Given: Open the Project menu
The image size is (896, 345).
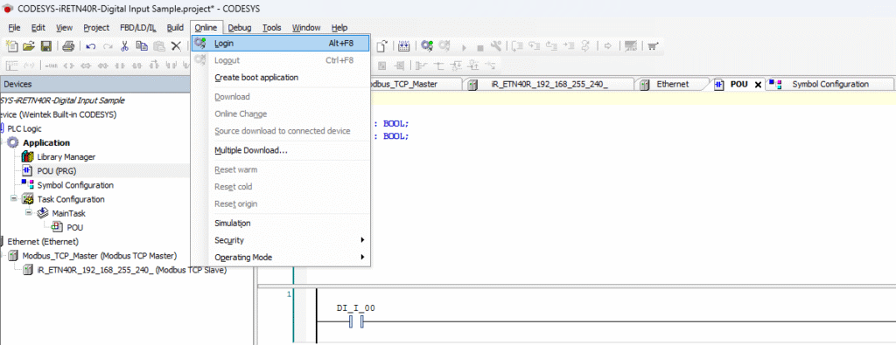Looking at the screenshot, I should pos(96,27).
